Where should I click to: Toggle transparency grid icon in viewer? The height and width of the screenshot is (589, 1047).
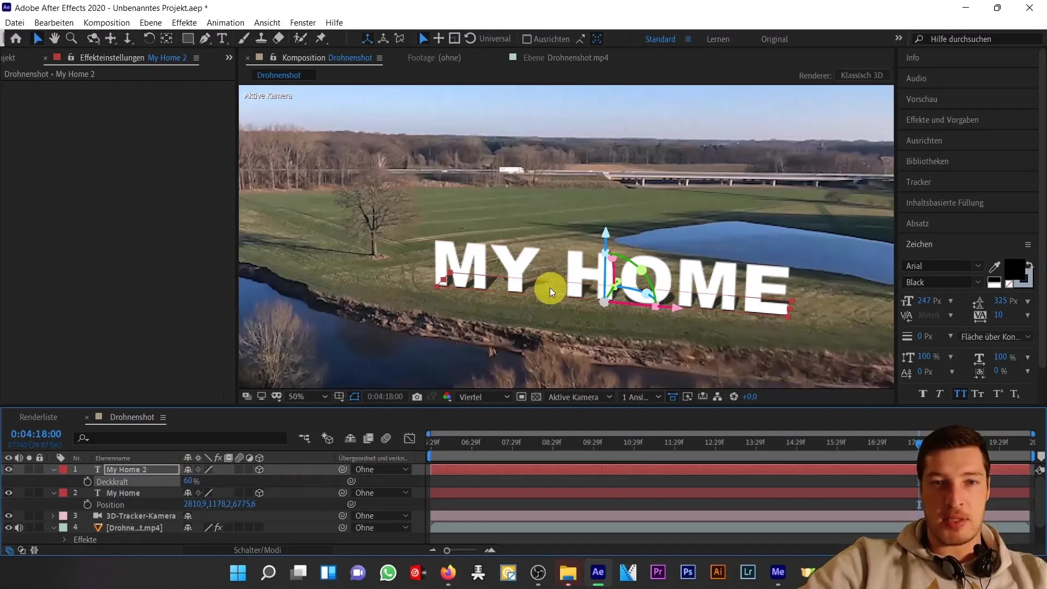[536, 397]
